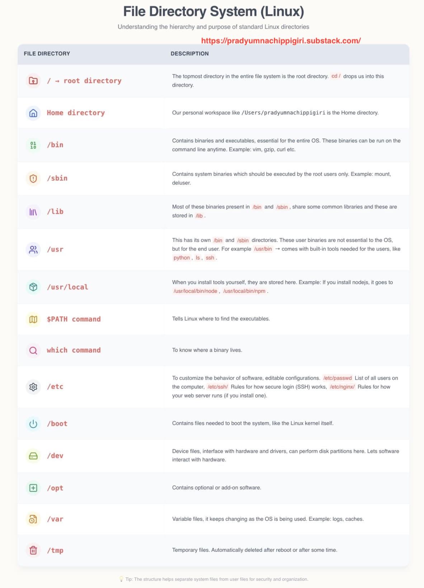424x588 pixels.
Task: Click the /usr users icon
Action: pyautogui.click(x=33, y=249)
